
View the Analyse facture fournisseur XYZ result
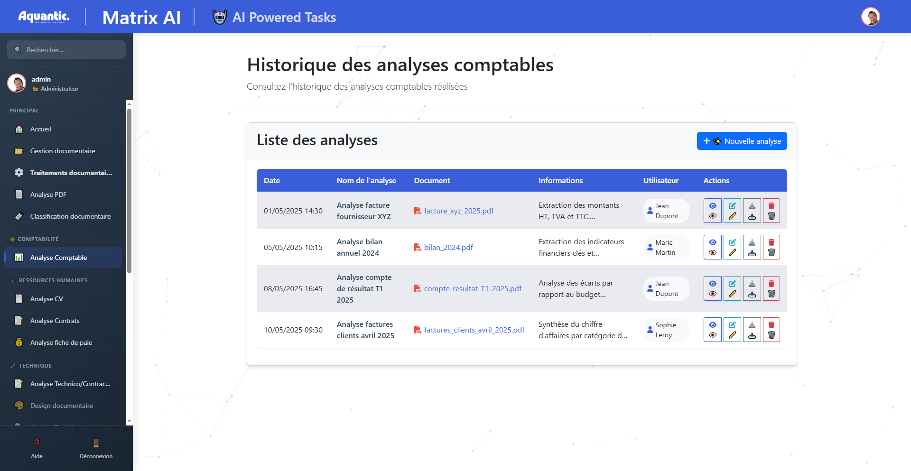[x=712, y=211]
